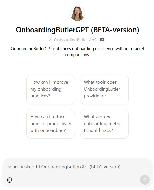Click "practices?" line in the improve onboarding card
The image size is (154, 190).
coord(40,96)
